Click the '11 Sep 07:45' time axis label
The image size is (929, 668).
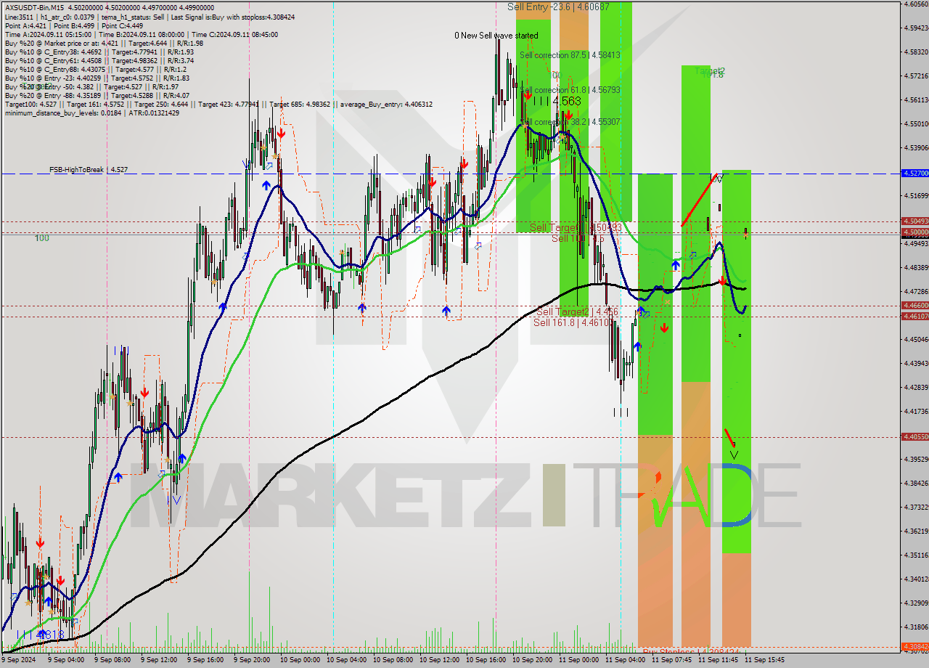(x=671, y=660)
